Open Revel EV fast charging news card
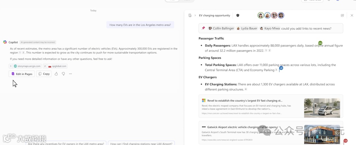 tap(271, 106)
